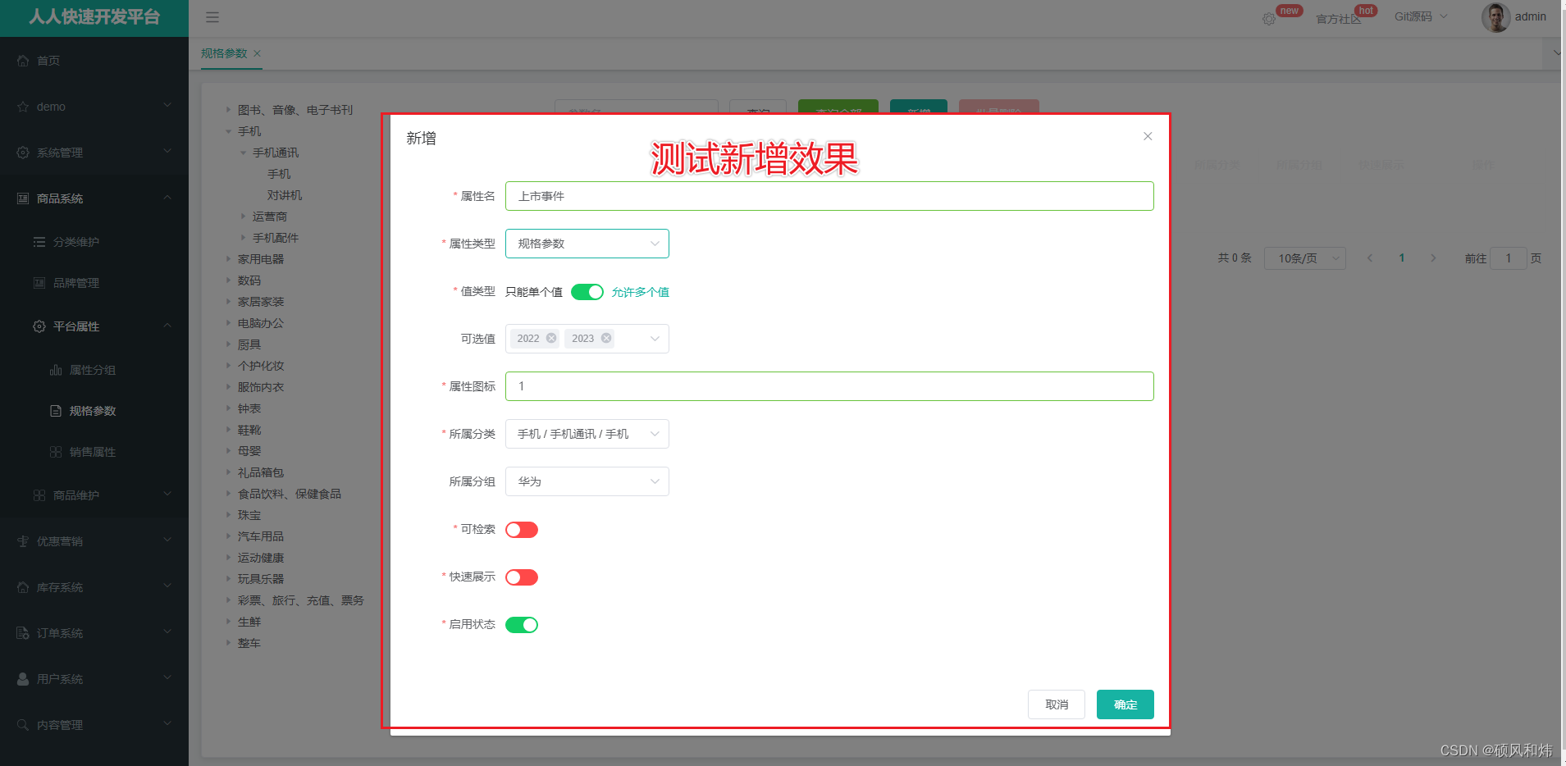Viewport: 1566px width, 766px height.
Task: Click the star icon beside demo
Action: tap(23, 107)
